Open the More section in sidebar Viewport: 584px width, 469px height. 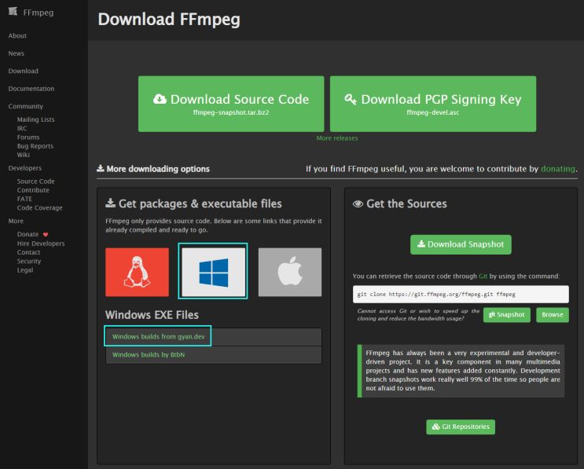[16, 221]
